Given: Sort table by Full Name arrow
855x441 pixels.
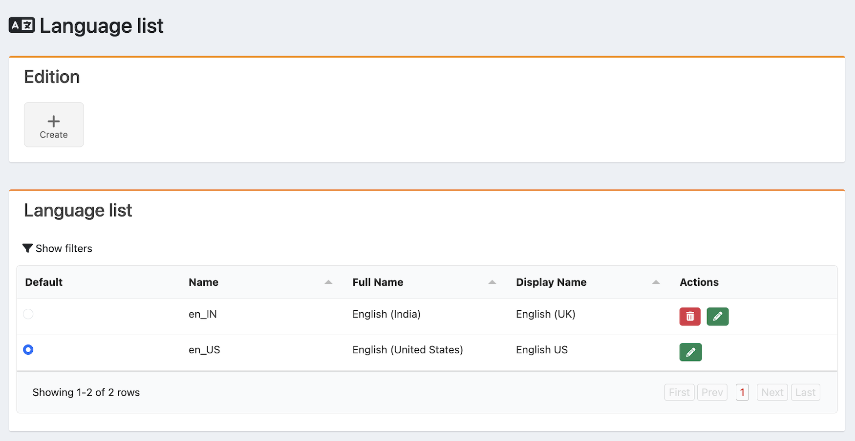Looking at the screenshot, I should [492, 282].
